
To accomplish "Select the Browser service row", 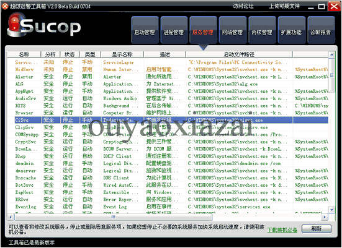I will click(168, 113).
